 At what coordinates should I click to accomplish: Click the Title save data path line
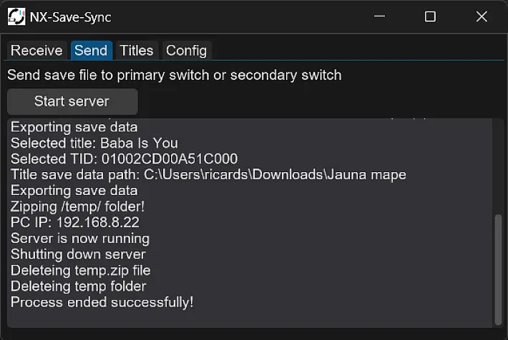208,175
